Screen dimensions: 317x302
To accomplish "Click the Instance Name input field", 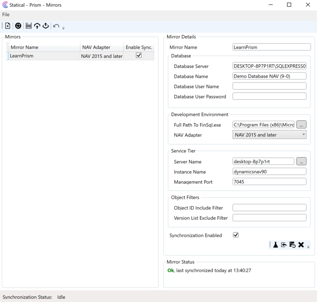I will point(269,172).
